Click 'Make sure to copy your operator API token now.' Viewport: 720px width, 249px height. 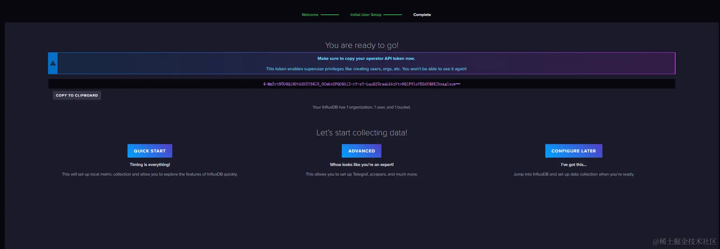coord(366,59)
